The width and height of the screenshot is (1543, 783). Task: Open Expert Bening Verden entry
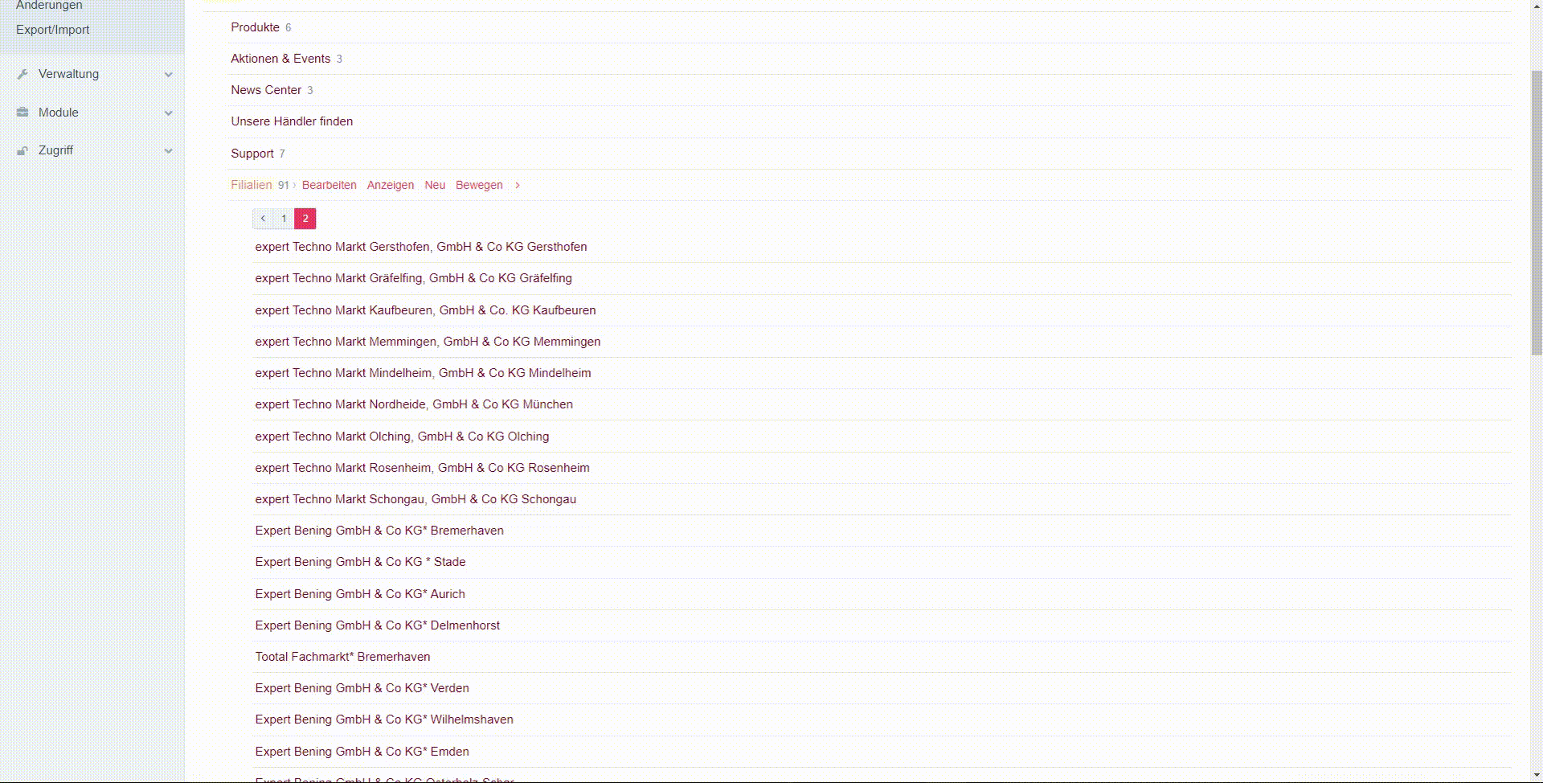click(x=362, y=688)
